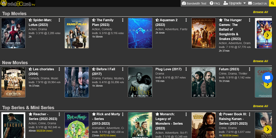Click the Top Series & Mini Series heading
Image resolution: width=276 pixels, height=138 pixels.
point(28,108)
